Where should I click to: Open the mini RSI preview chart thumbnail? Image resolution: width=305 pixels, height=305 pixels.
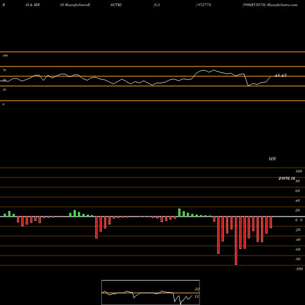coord(151,292)
